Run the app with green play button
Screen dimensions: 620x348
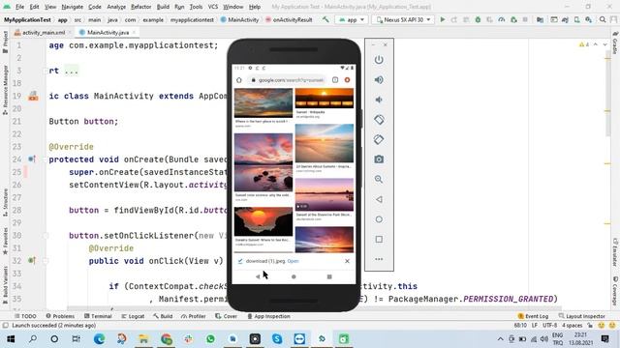tap(443, 19)
